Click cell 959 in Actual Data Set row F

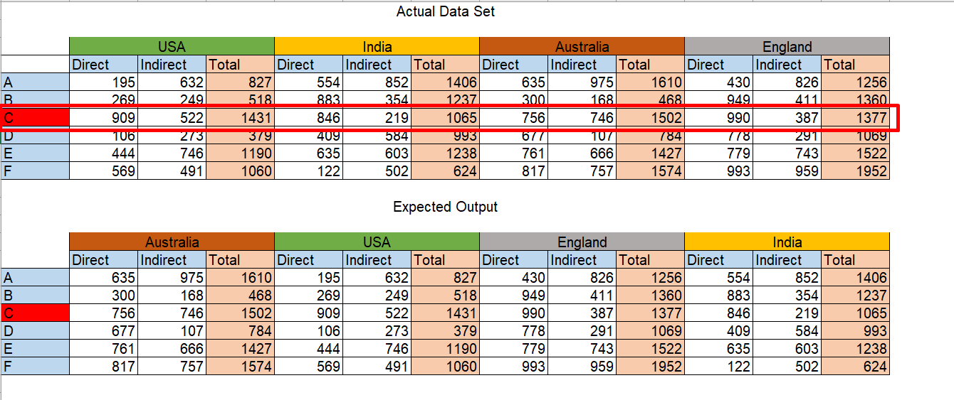pos(787,171)
